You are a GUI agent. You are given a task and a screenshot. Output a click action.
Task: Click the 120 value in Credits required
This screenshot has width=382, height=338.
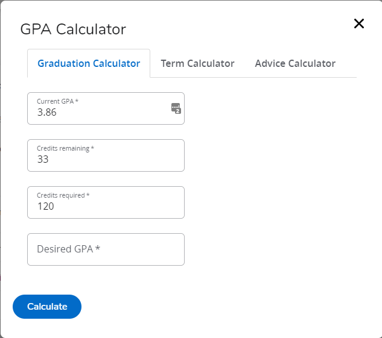coord(45,206)
